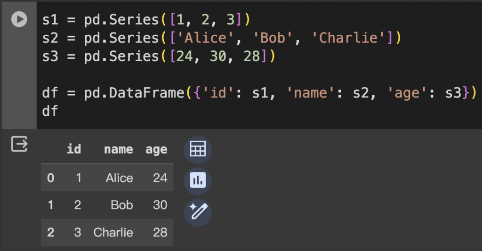Convert dataframe to interactive table
482x251 pixels.
pyautogui.click(x=198, y=150)
